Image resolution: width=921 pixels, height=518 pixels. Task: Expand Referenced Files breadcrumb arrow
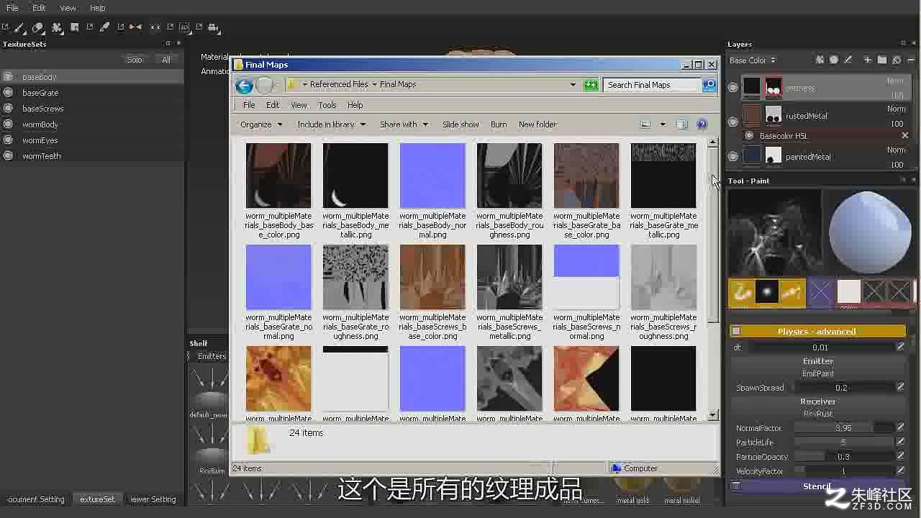(x=374, y=85)
